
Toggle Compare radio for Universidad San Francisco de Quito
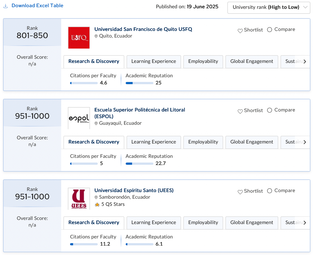point(269,30)
